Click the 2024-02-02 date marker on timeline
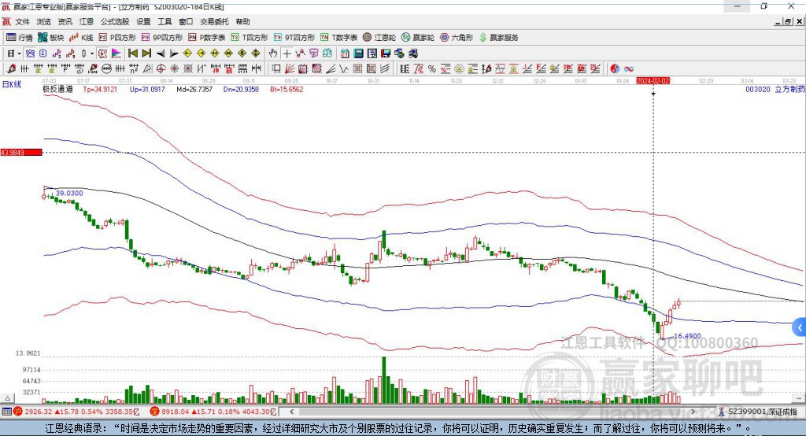This screenshot has height=436, width=806. tap(653, 80)
